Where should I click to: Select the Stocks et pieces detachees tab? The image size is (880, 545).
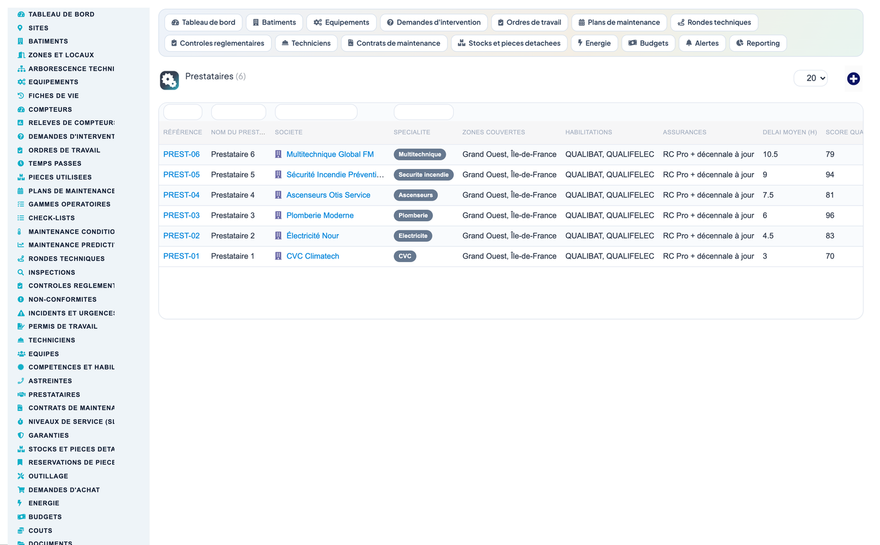(509, 43)
